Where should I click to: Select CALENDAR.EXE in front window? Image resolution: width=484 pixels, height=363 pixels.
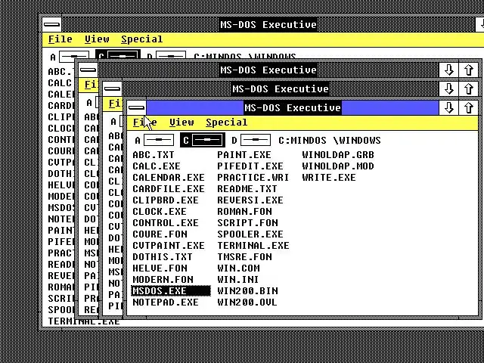169,178
